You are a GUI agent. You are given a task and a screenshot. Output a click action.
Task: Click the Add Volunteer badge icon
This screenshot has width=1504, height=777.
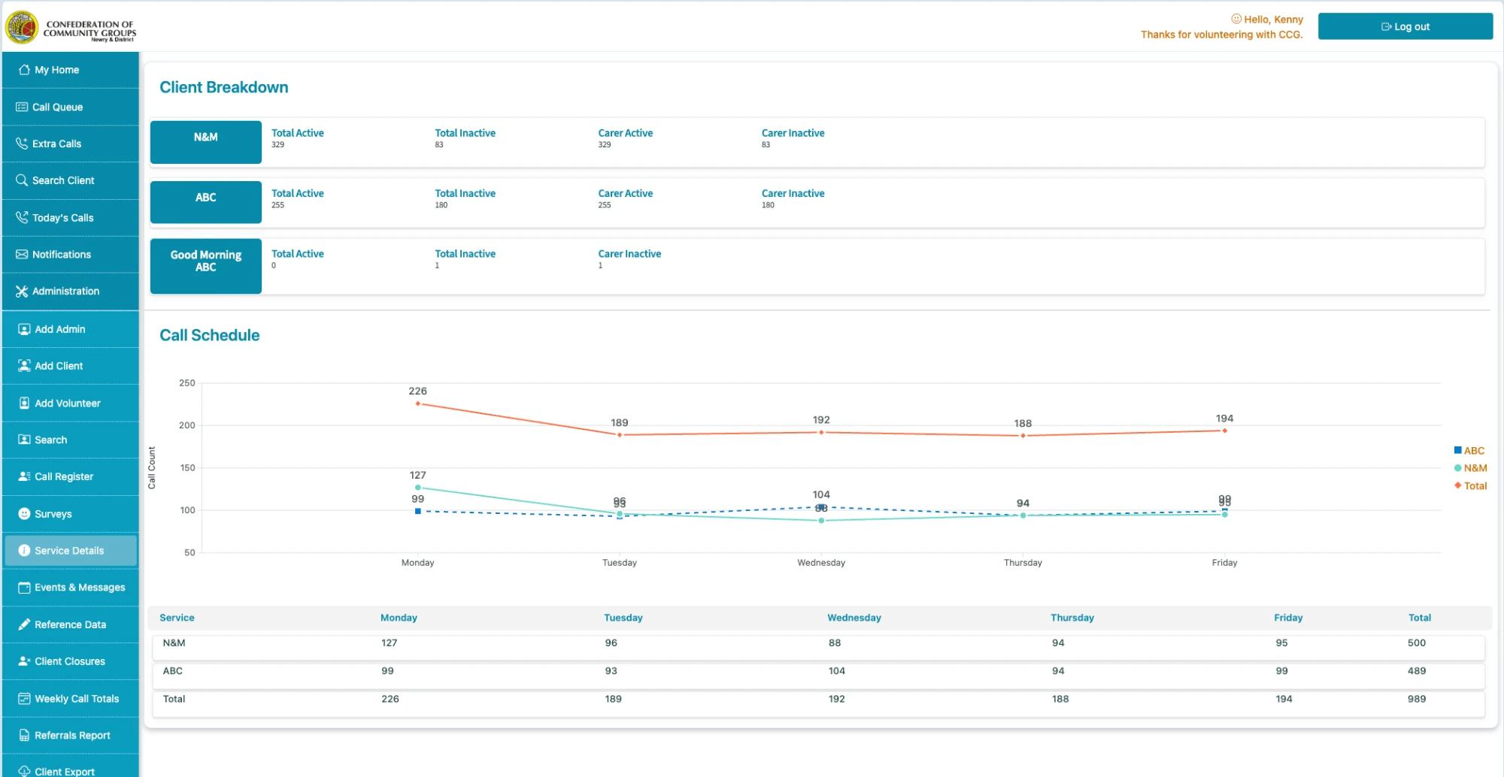coord(24,404)
